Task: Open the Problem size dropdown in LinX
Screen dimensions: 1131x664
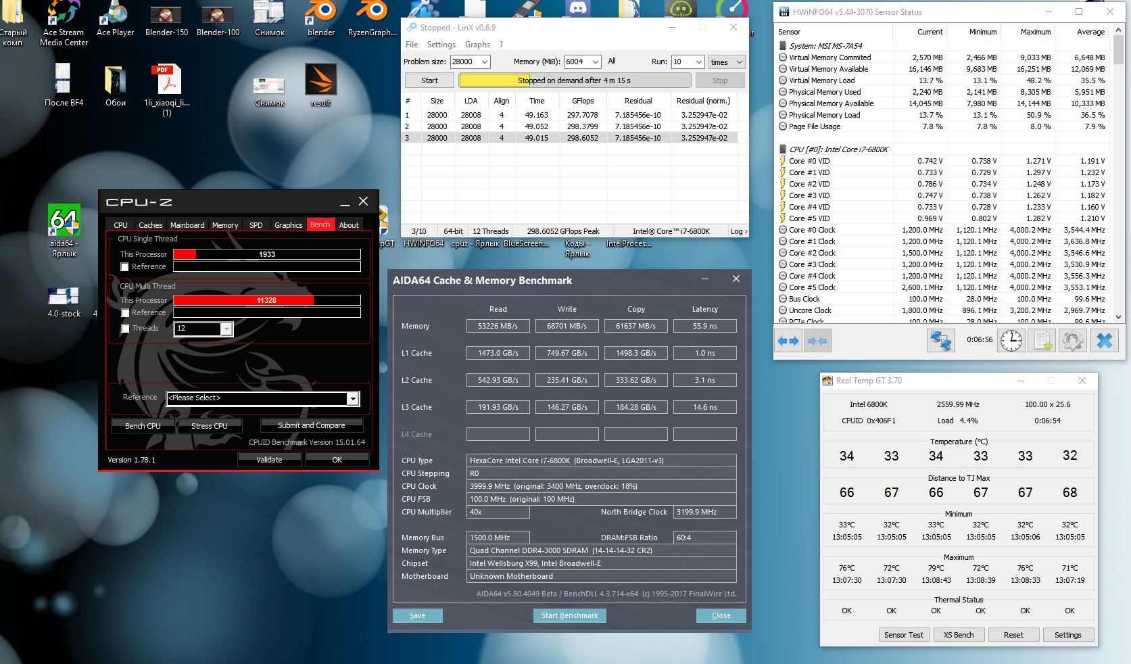Action: (x=485, y=62)
